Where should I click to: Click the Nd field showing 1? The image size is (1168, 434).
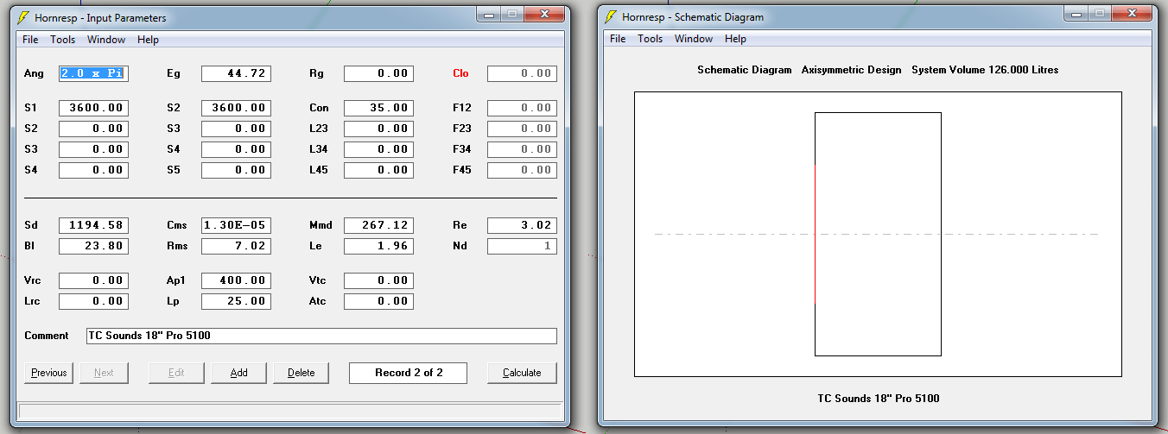(x=522, y=246)
